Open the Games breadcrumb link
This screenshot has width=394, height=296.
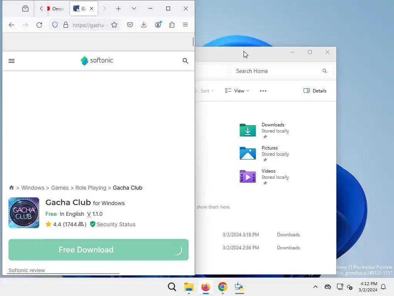click(x=60, y=188)
